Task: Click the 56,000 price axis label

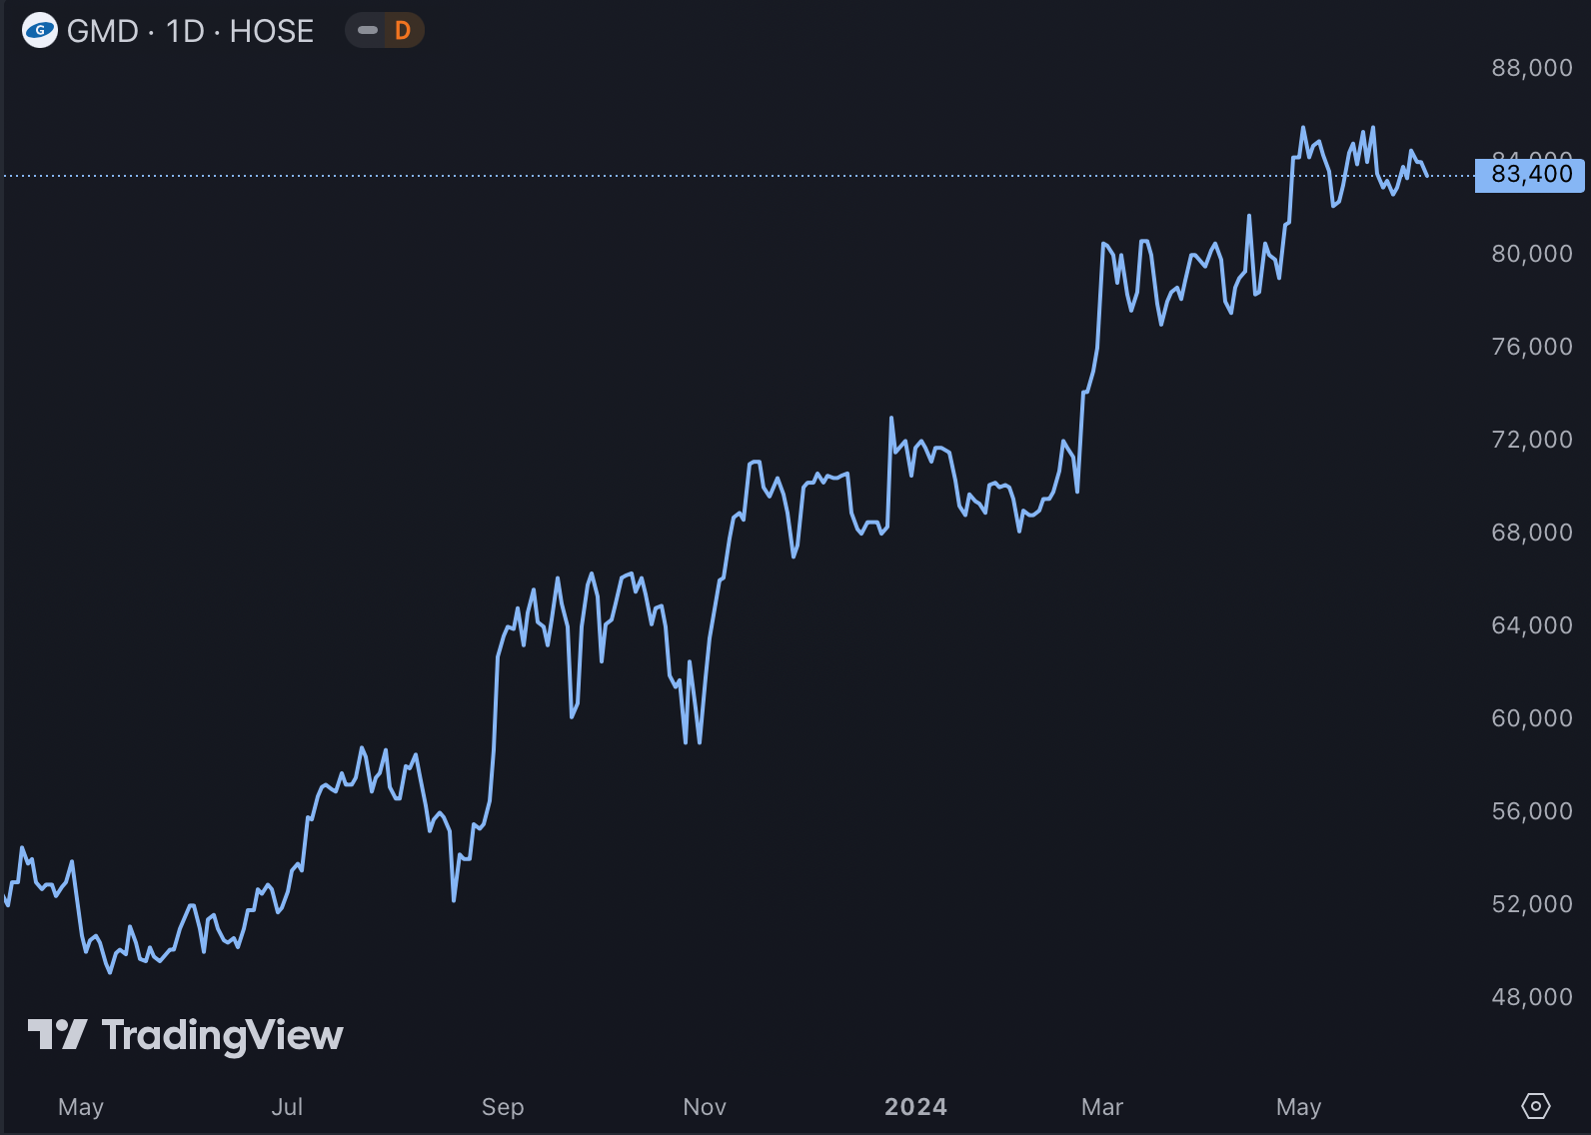Action: pyautogui.click(x=1532, y=811)
